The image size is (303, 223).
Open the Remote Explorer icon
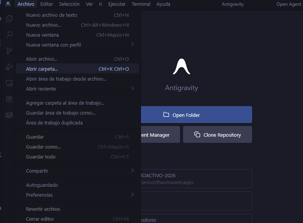9,83
